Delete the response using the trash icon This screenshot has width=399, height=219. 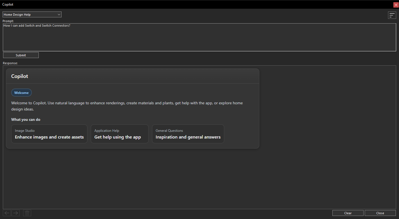tap(27, 213)
